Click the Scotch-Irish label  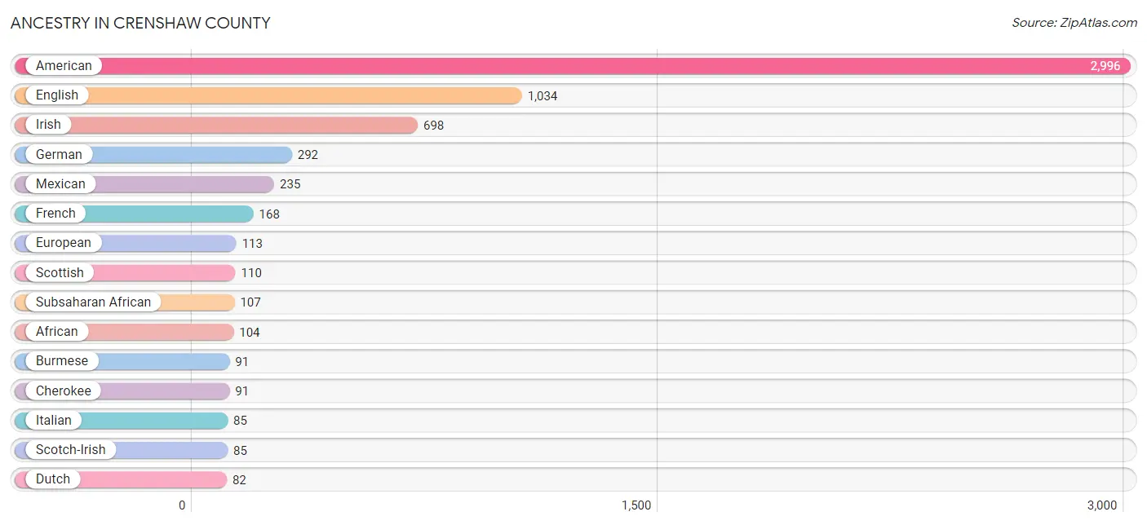[70, 450]
